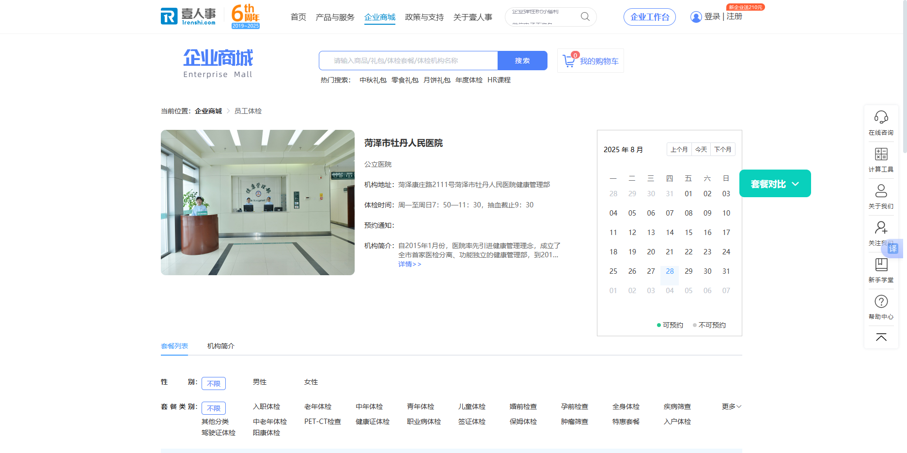This screenshot has height=453, width=907.
Task: Open 企业商城 navigation item
Action: (x=380, y=17)
